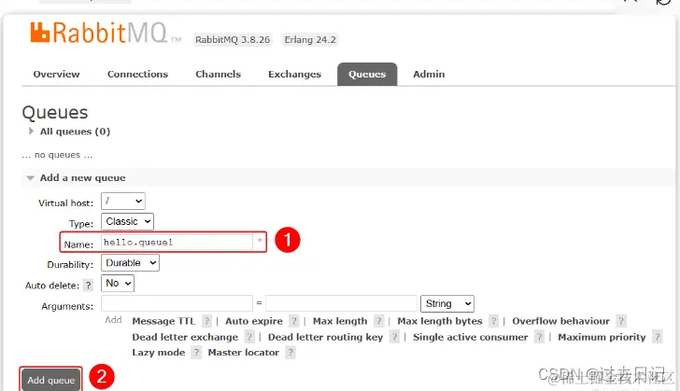Click the Queues page heading
680x391 pixels.
click(55, 113)
